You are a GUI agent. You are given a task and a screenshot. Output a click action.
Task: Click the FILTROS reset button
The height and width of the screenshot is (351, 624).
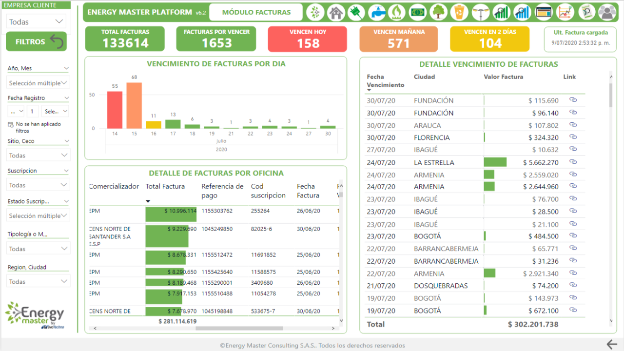(x=36, y=42)
